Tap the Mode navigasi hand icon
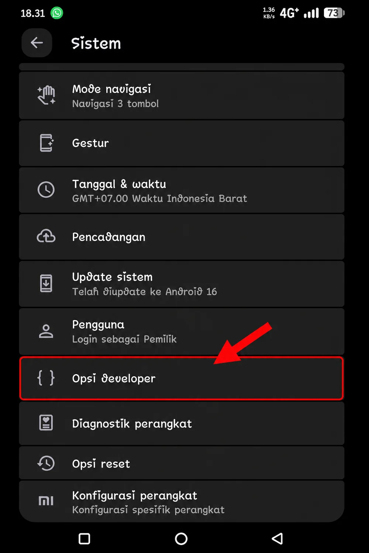The height and width of the screenshot is (553, 369). [x=46, y=95]
